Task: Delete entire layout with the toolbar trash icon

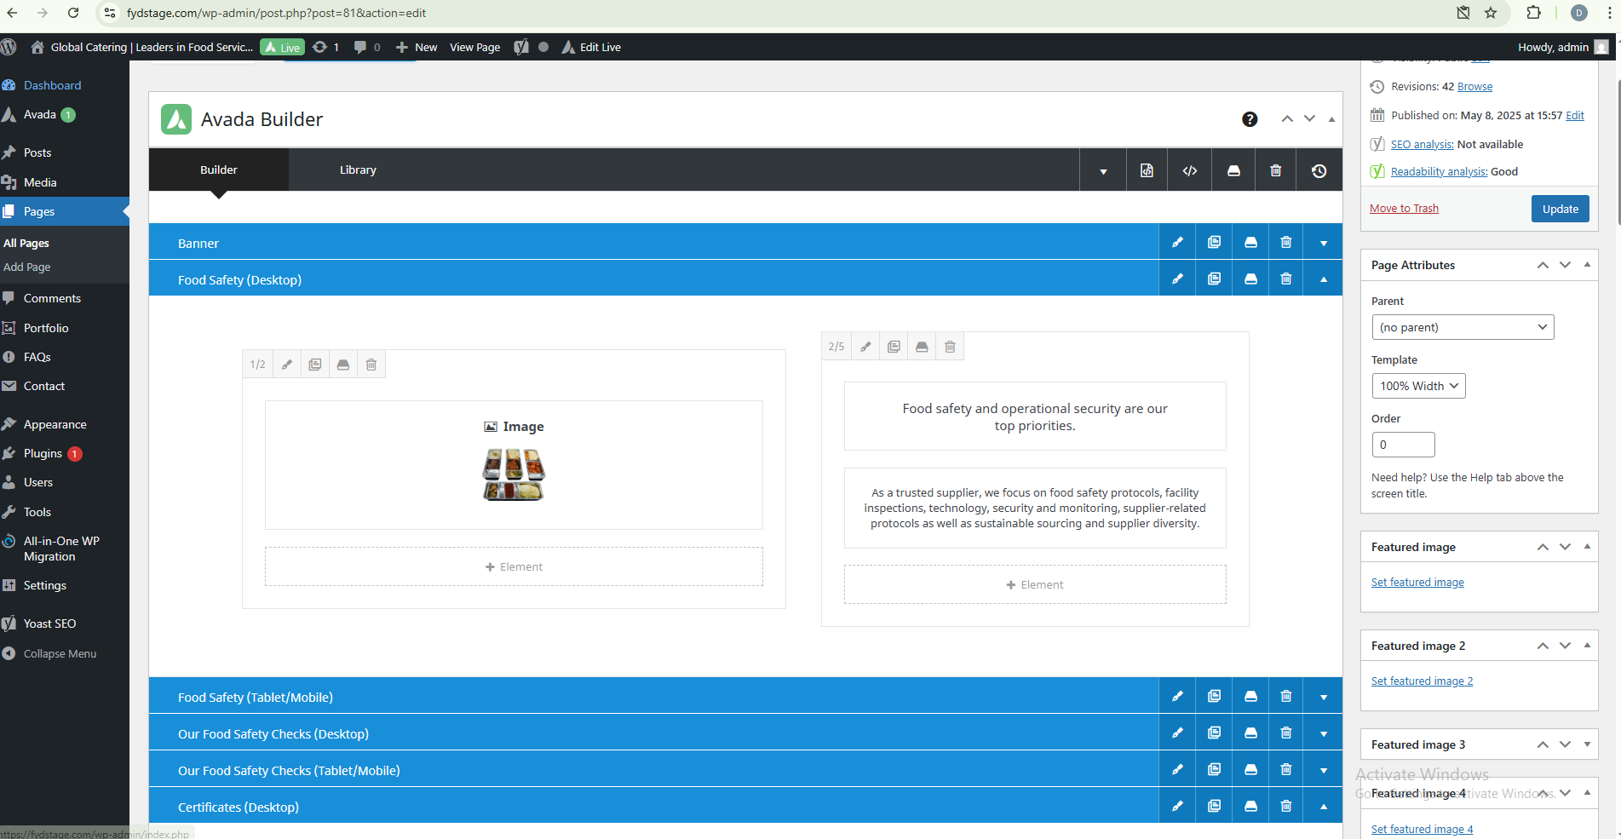Action: coord(1276,170)
